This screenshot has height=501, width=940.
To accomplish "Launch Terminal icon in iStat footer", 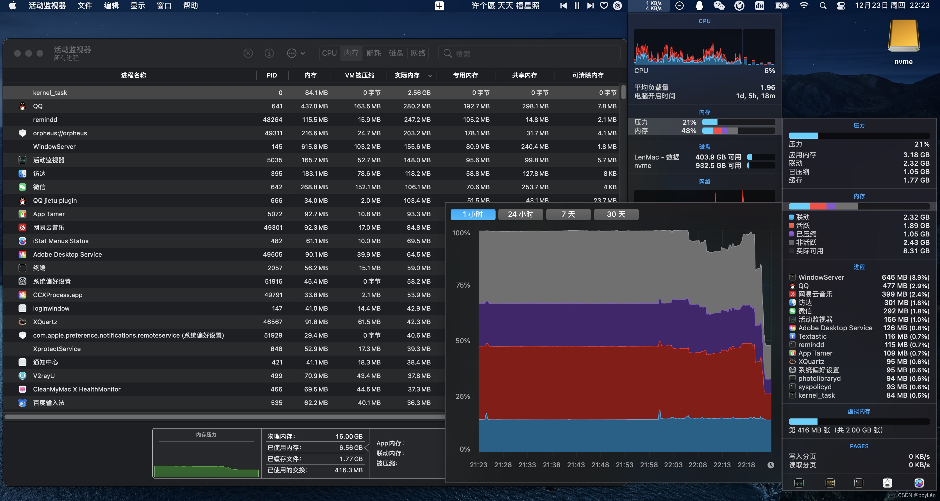I will pos(859,483).
